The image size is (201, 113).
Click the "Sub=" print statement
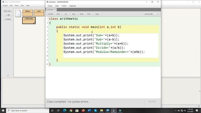click(91, 40)
